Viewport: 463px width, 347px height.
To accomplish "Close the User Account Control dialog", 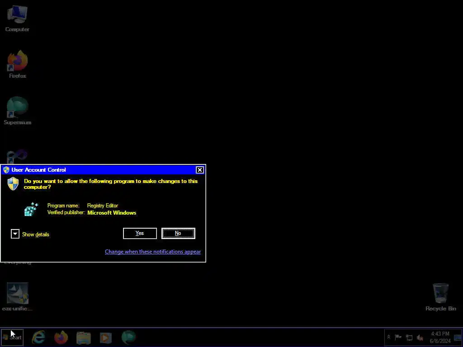I will pyautogui.click(x=199, y=170).
